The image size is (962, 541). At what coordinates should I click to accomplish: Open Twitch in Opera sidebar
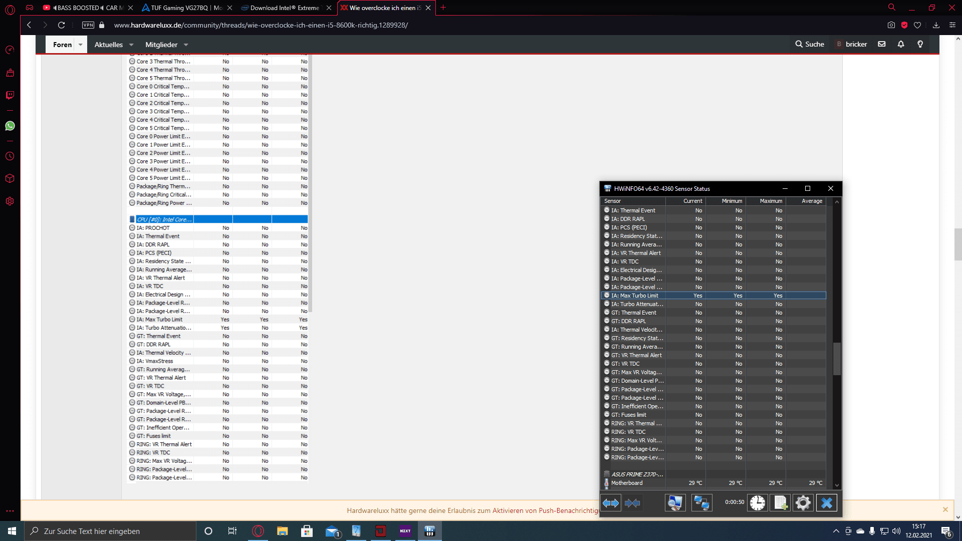coord(10,95)
